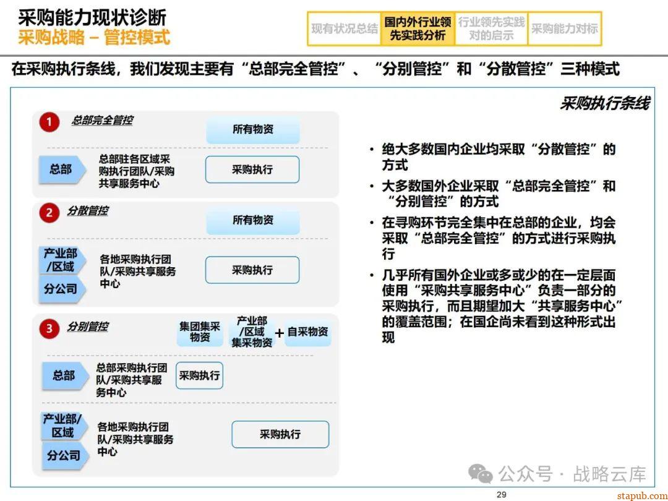Click text 总部采购执行团队/采购共享服务中心 in 分别管控
This screenshot has height=501, width=668.
pyautogui.click(x=132, y=380)
